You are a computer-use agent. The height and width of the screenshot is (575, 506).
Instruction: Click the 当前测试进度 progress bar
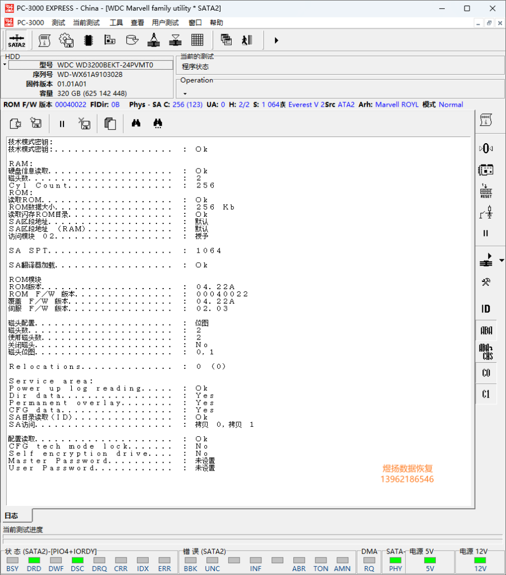(x=253, y=539)
